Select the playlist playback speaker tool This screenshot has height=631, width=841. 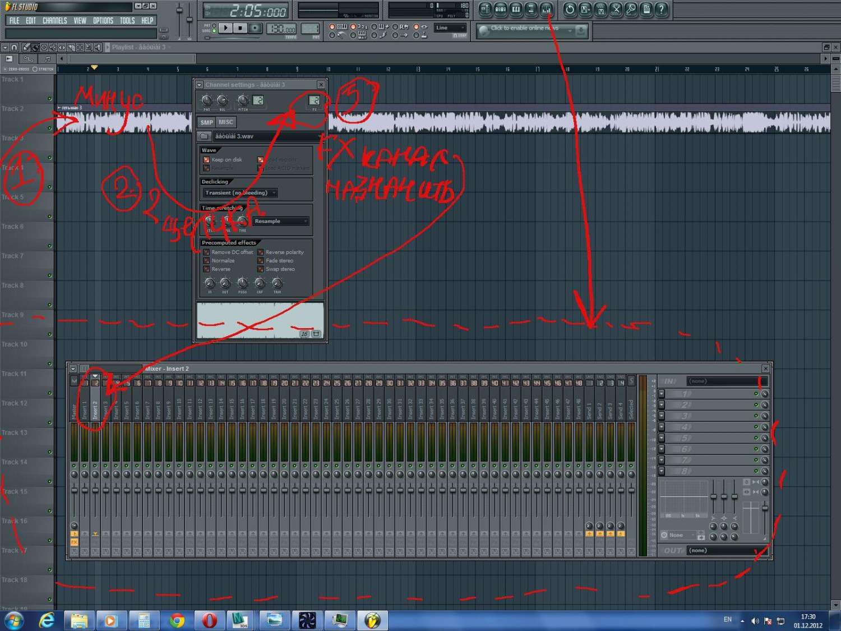click(x=98, y=48)
